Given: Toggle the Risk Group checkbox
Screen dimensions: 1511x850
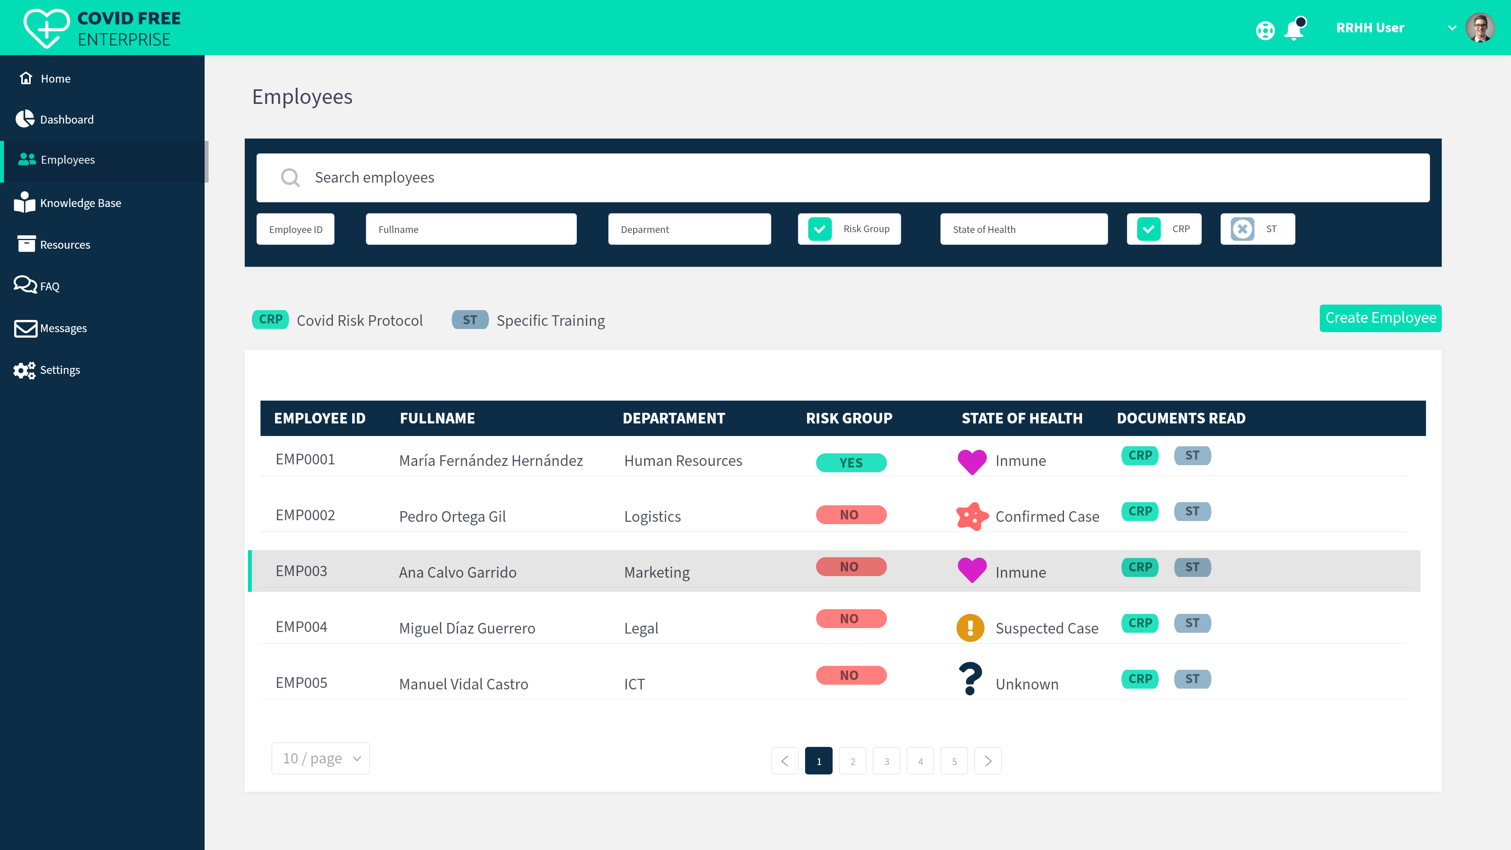Looking at the screenshot, I should click(820, 229).
